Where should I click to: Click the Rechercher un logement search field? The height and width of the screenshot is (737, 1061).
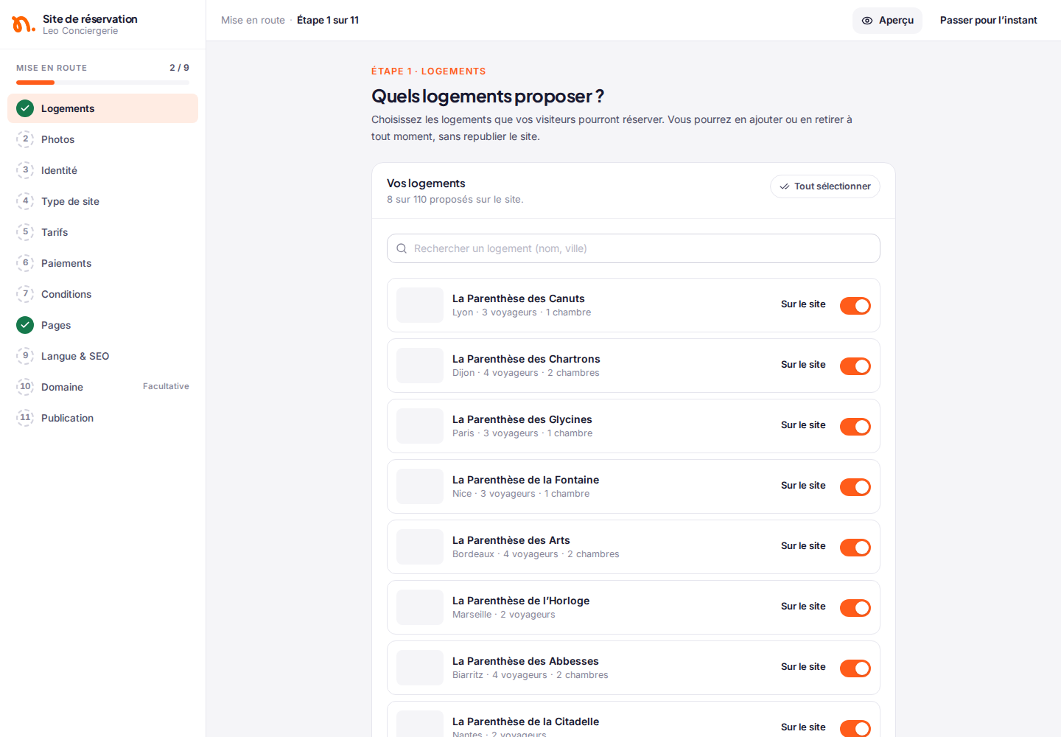pos(634,248)
